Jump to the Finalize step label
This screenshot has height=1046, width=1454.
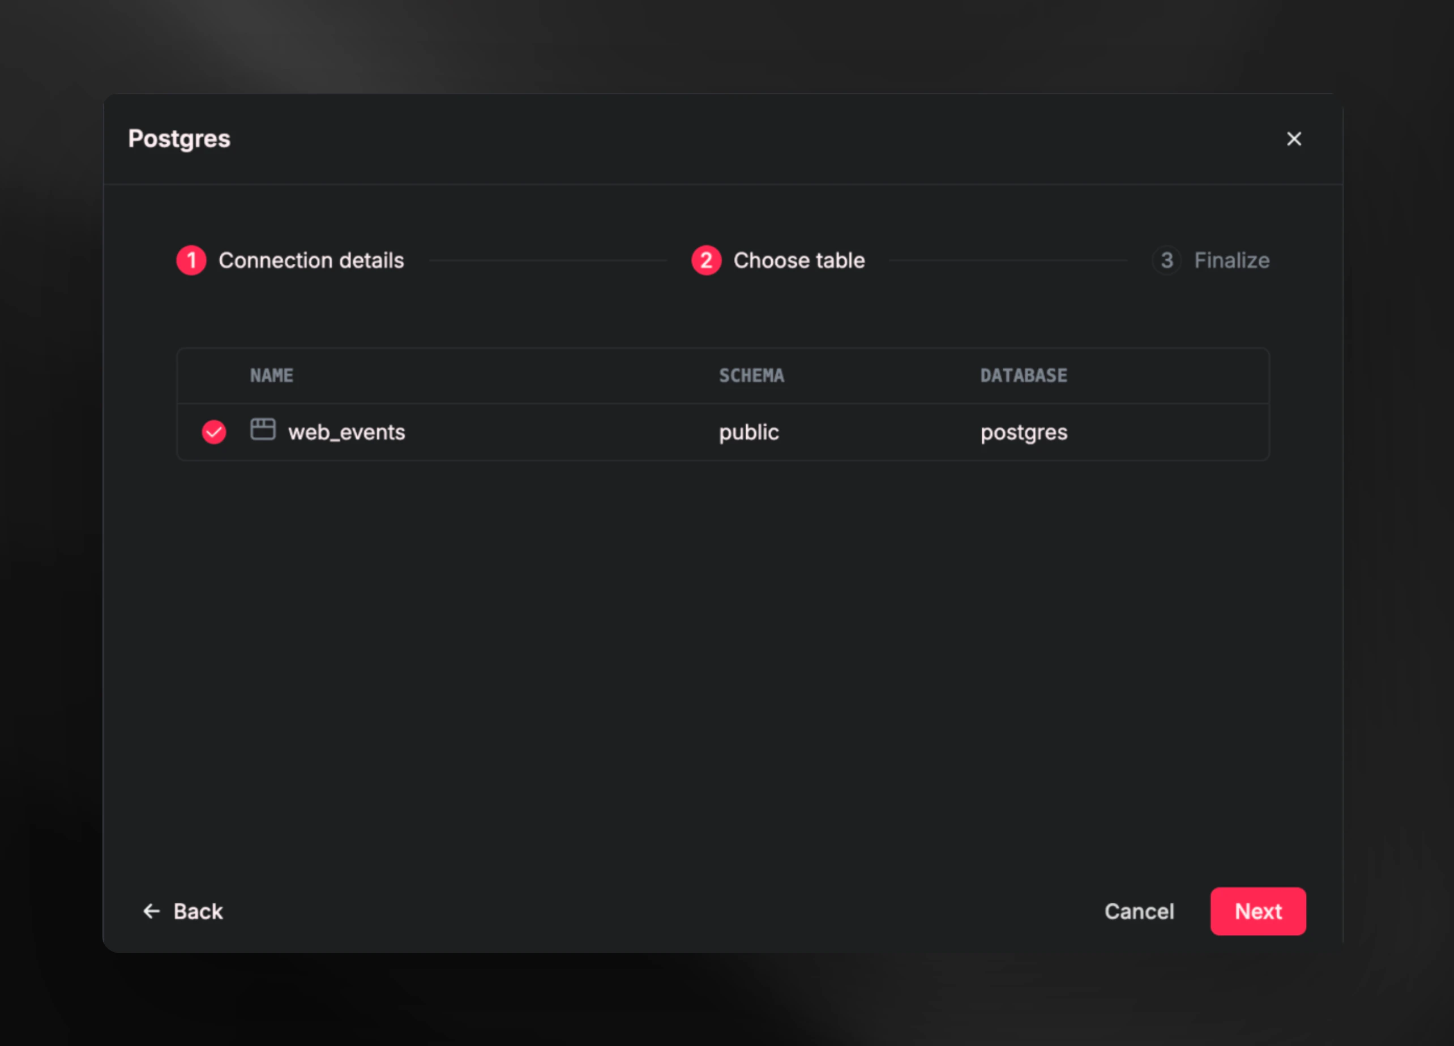click(1231, 260)
